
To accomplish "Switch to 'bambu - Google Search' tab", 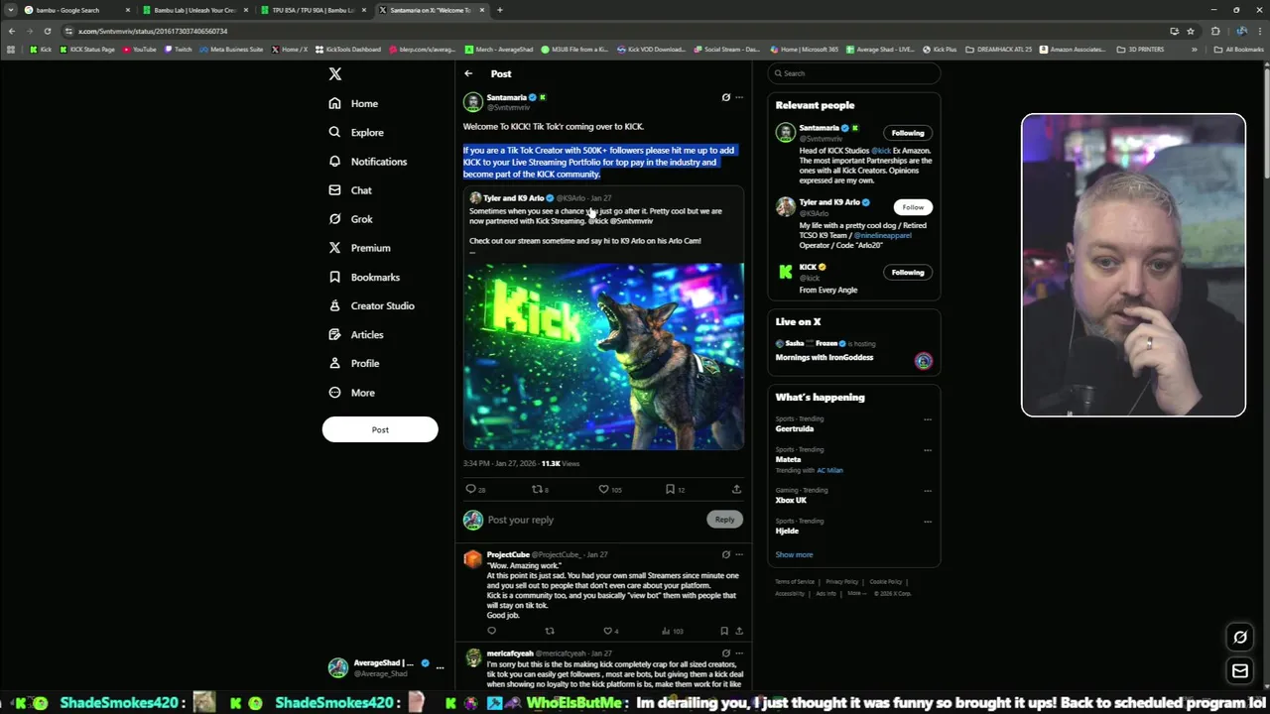I will click(x=75, y=10).
